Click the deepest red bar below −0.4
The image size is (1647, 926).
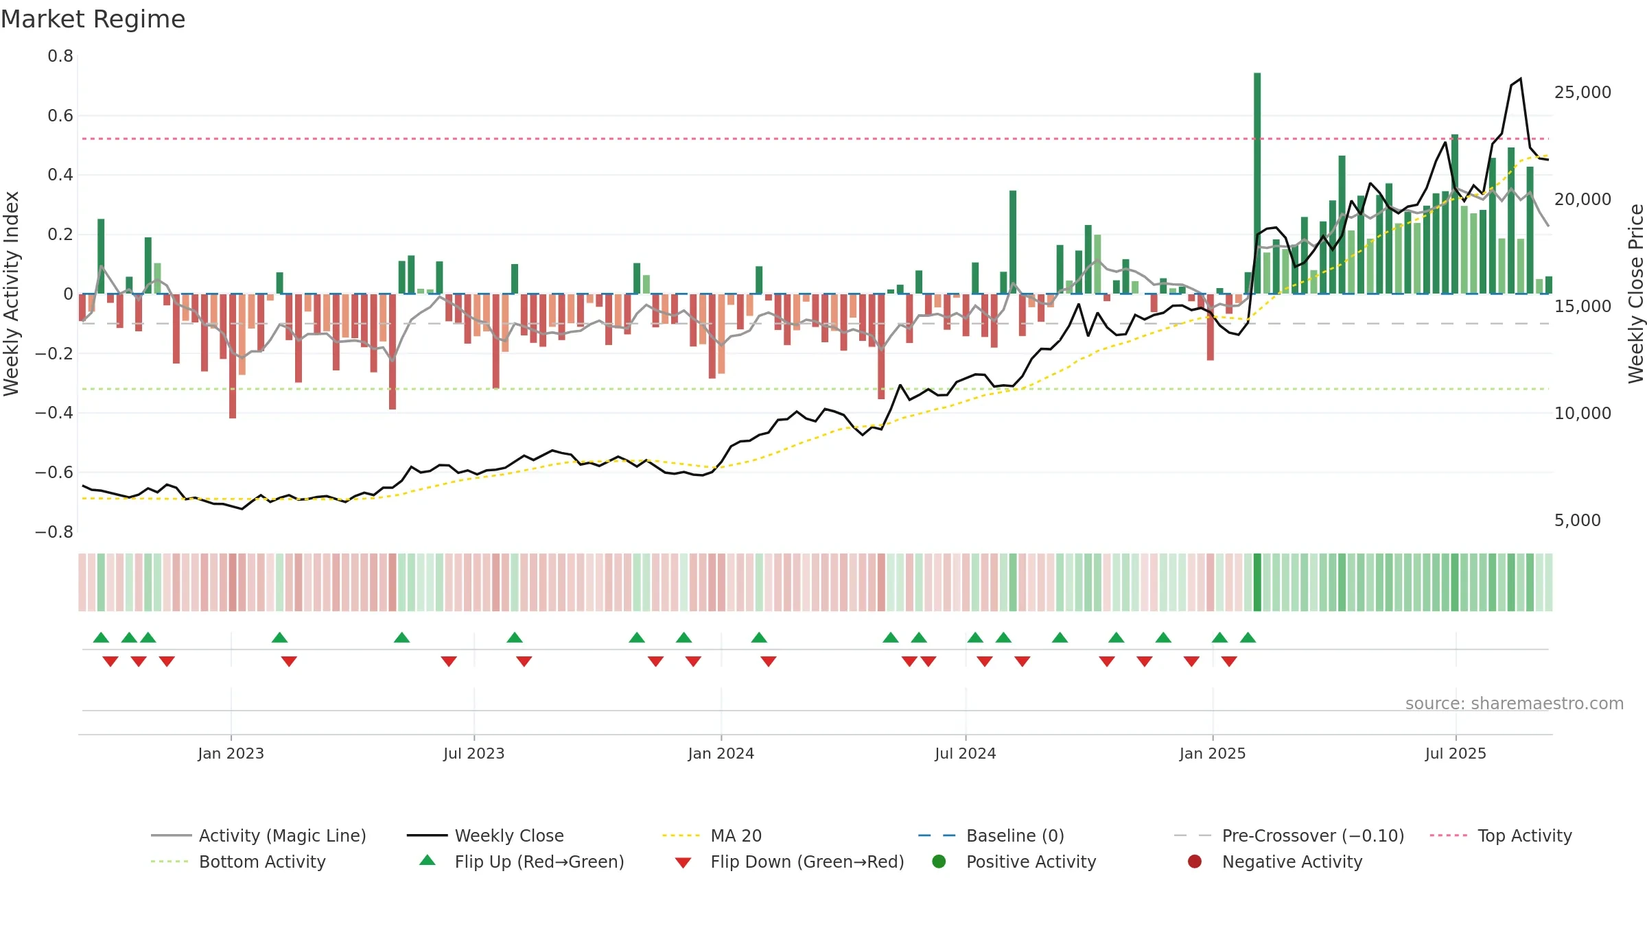(233, 356)
